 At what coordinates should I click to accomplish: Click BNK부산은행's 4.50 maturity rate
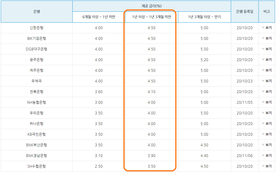point(204,145)
